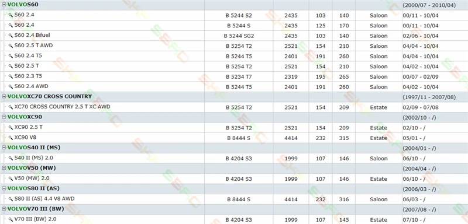Click the VOLVOV70 III (BW) header text
The height and width of the screenshot is (224, 468).
click(x=36, y=209)
